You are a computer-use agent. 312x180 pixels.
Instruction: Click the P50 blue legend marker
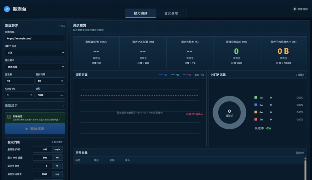pyautogui.click(x=161, y=75)
